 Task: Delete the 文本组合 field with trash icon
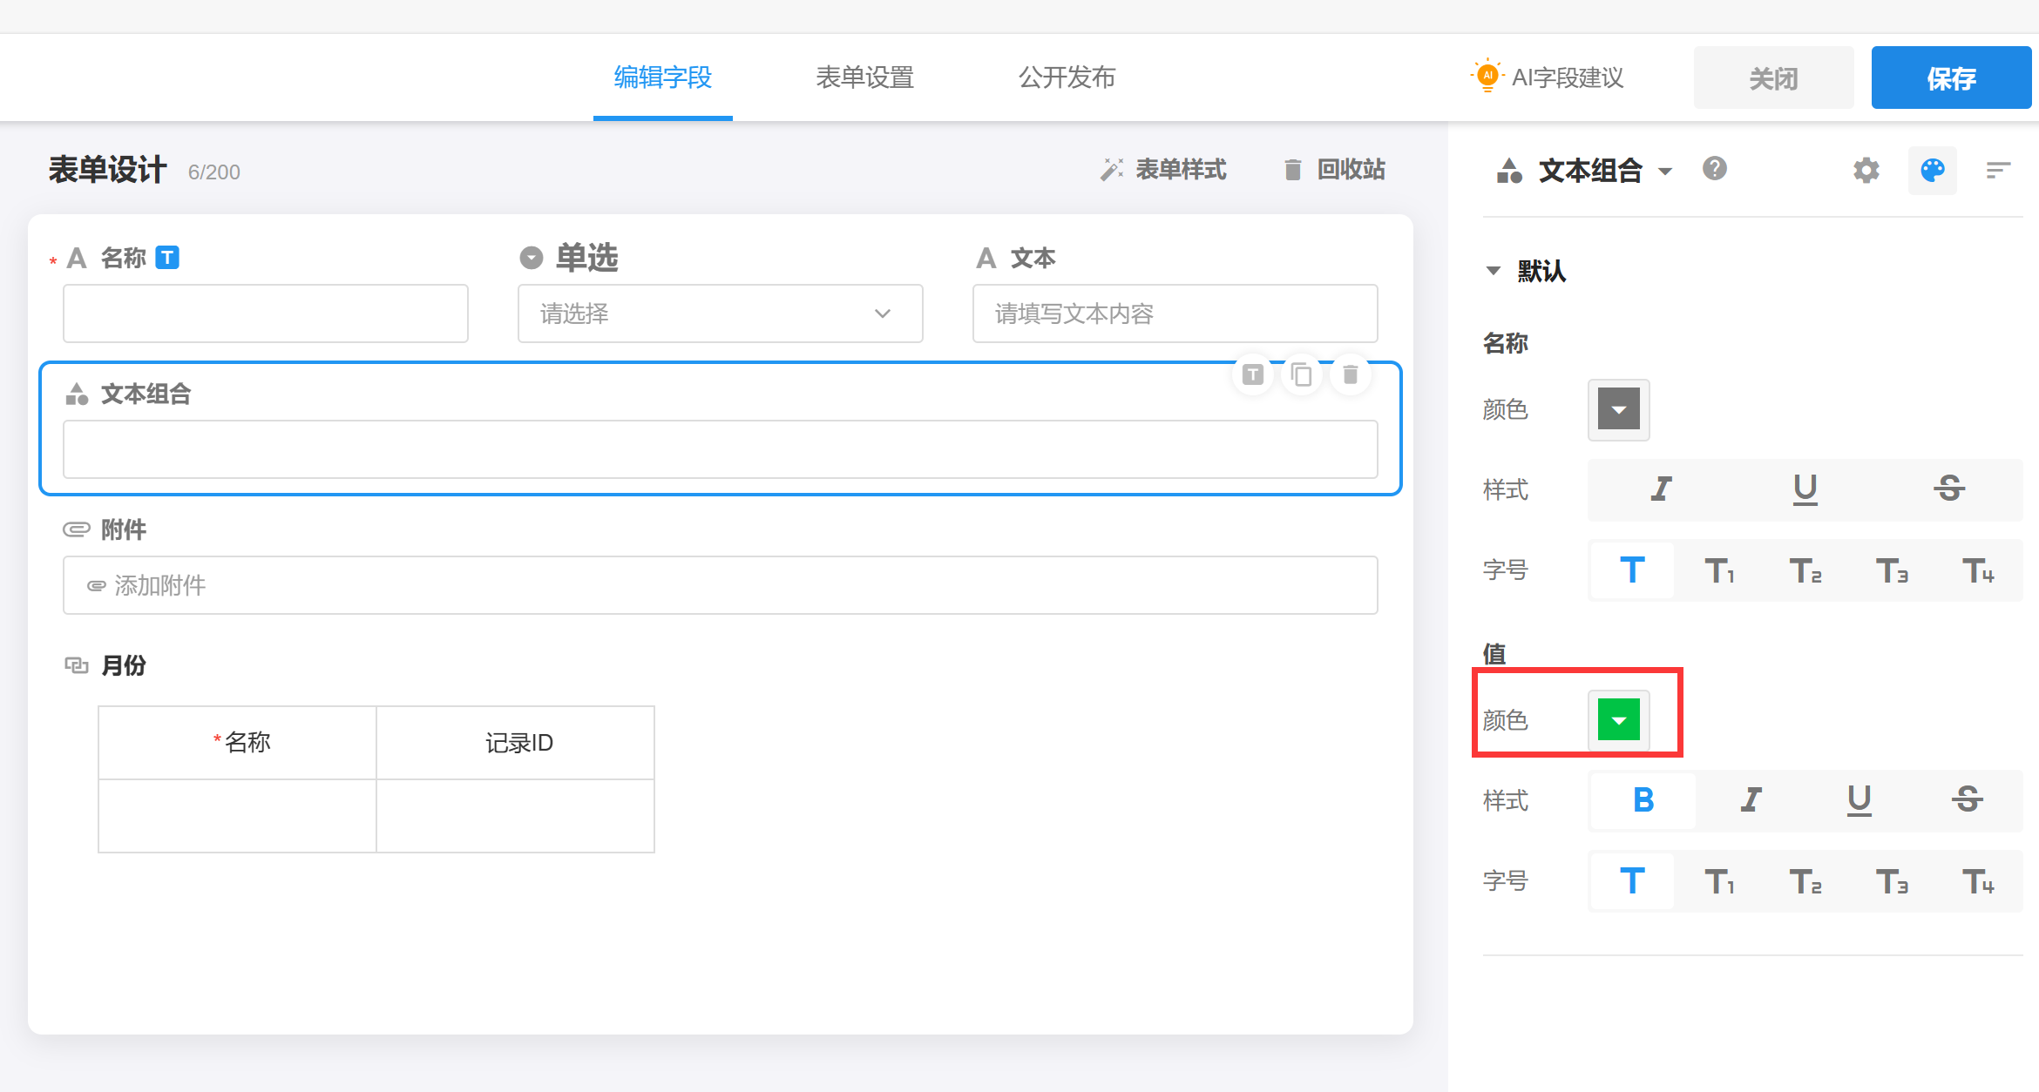point(1350,374)
